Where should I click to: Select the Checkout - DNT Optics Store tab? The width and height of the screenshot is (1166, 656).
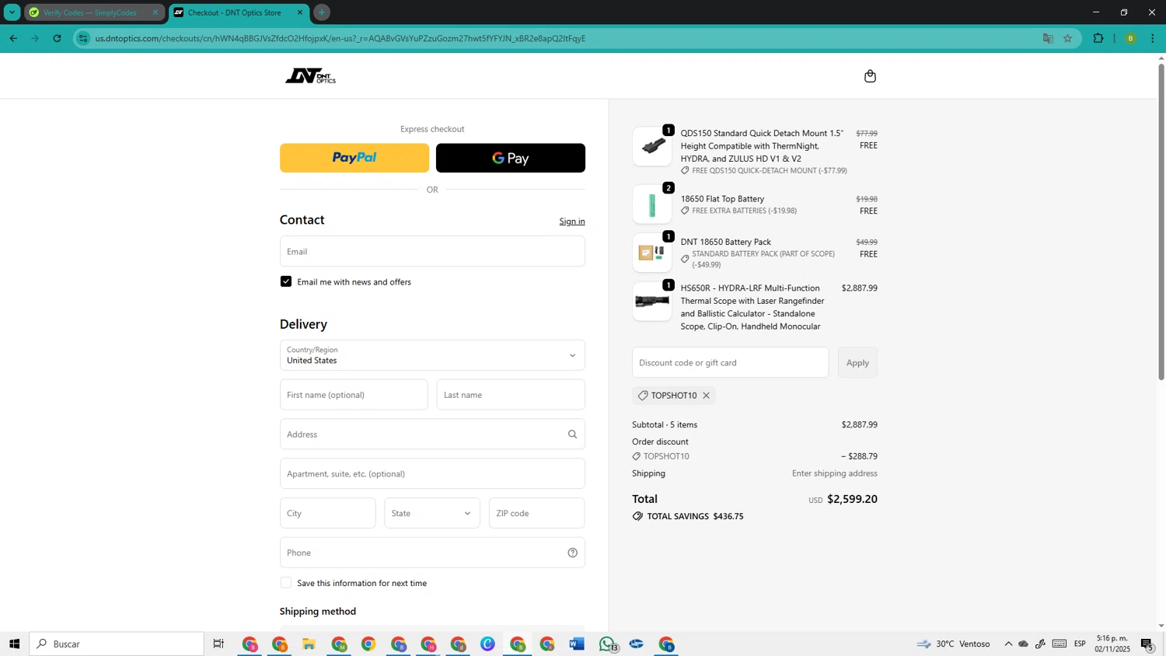click(239, 12)
